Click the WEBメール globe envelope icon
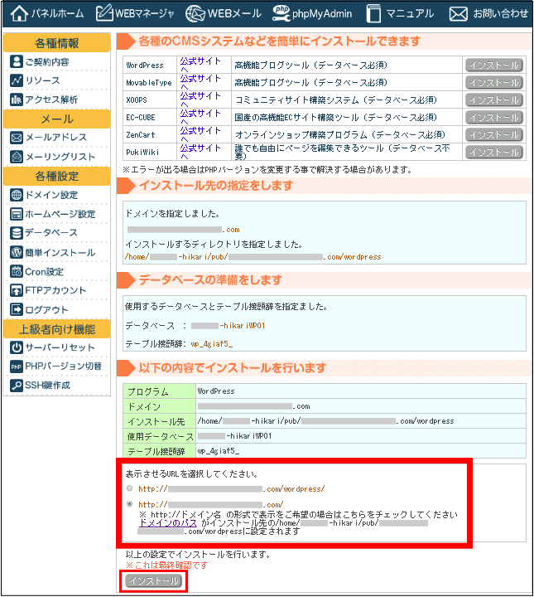534x597 pixels. tap(195, 14)
